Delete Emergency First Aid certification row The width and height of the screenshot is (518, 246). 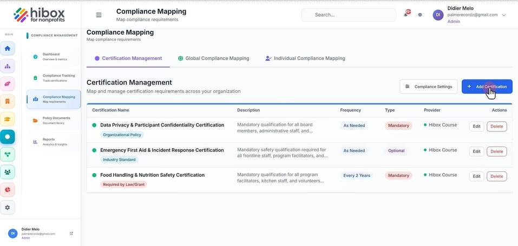point(496,151)
